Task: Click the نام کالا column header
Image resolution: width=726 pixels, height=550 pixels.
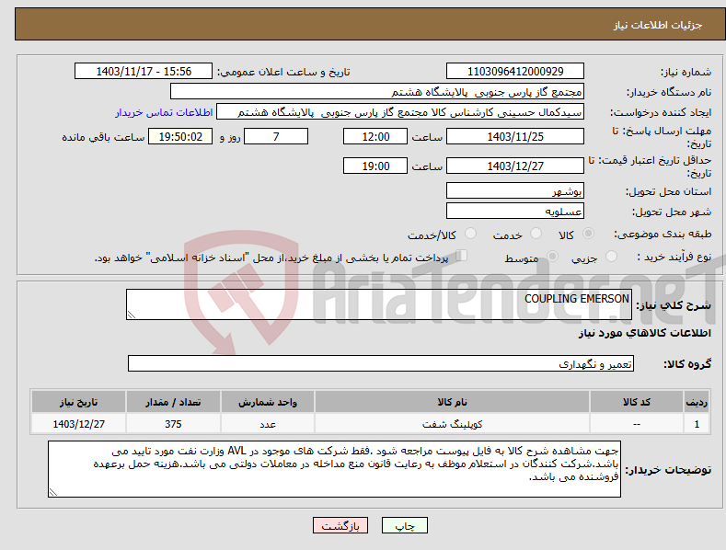Action: (452, 402)
